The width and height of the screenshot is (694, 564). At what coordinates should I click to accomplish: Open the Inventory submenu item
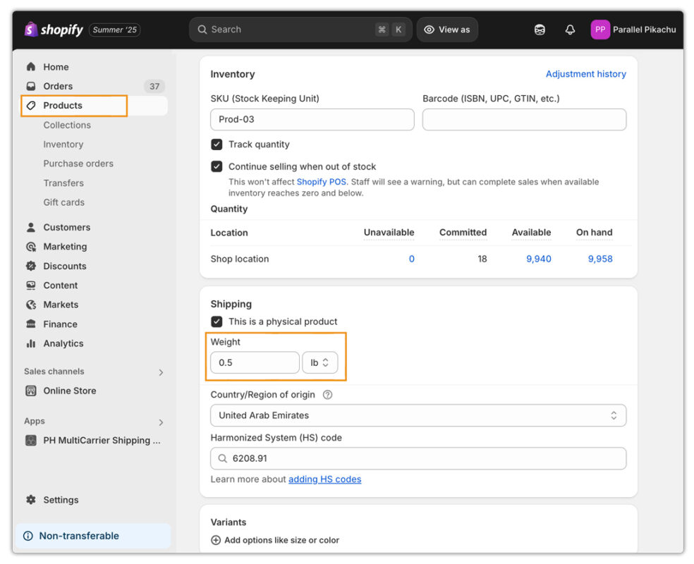pos(63,145)
